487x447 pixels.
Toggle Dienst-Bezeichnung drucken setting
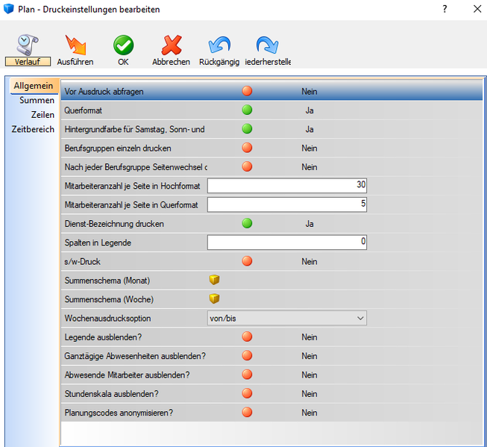(247, 223)
